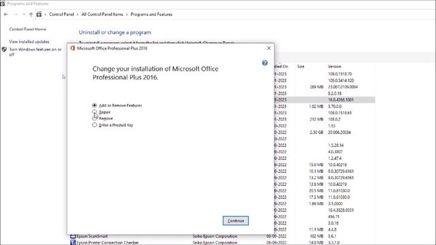Click version 20.006.20034 entry
The image size is (436, 245).
click(x=339, y=132)
